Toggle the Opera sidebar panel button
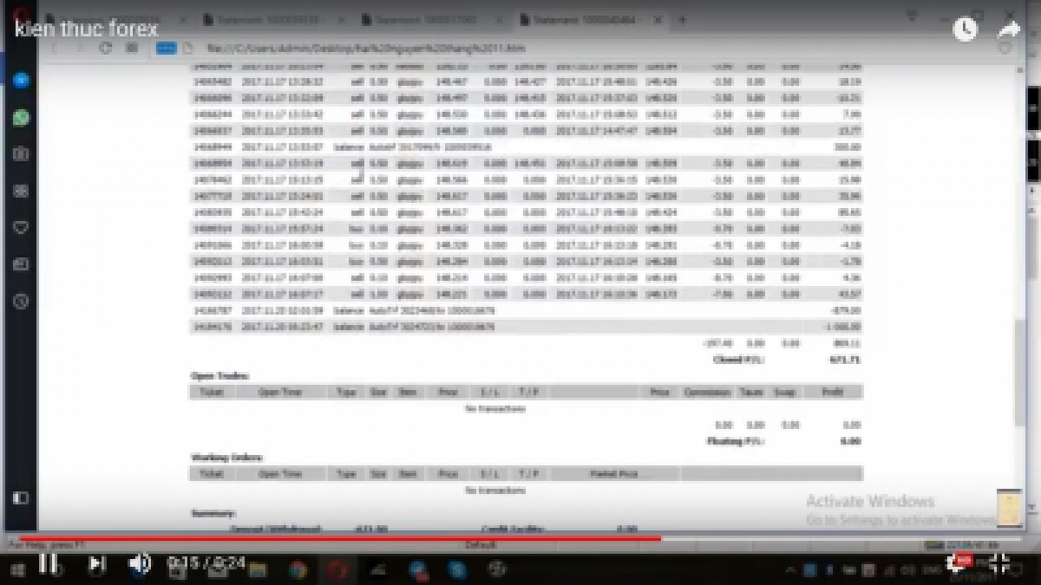1041x585 pixels. [22, 497]
